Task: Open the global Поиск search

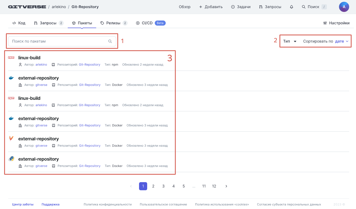Action: tap(314, 7)
